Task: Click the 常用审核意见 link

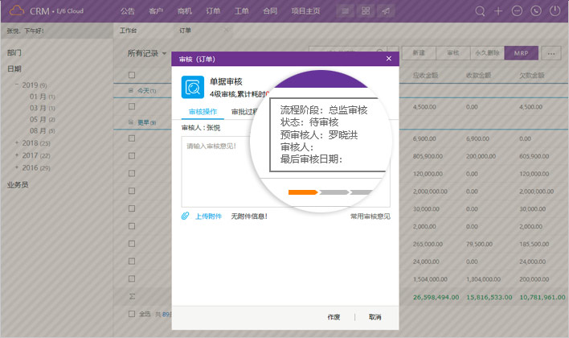Action: point(370,216)
